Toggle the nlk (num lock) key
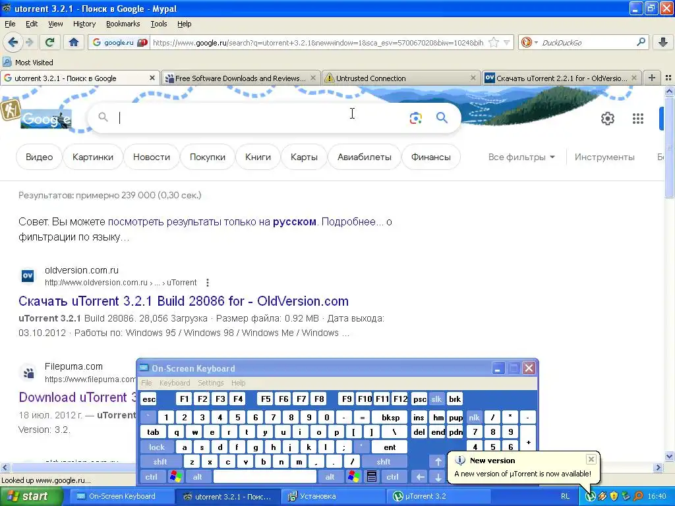The width and height of the screenshot is (675, 506). (x=474, y=417)
